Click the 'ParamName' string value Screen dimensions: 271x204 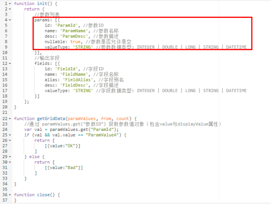[74, 31]
